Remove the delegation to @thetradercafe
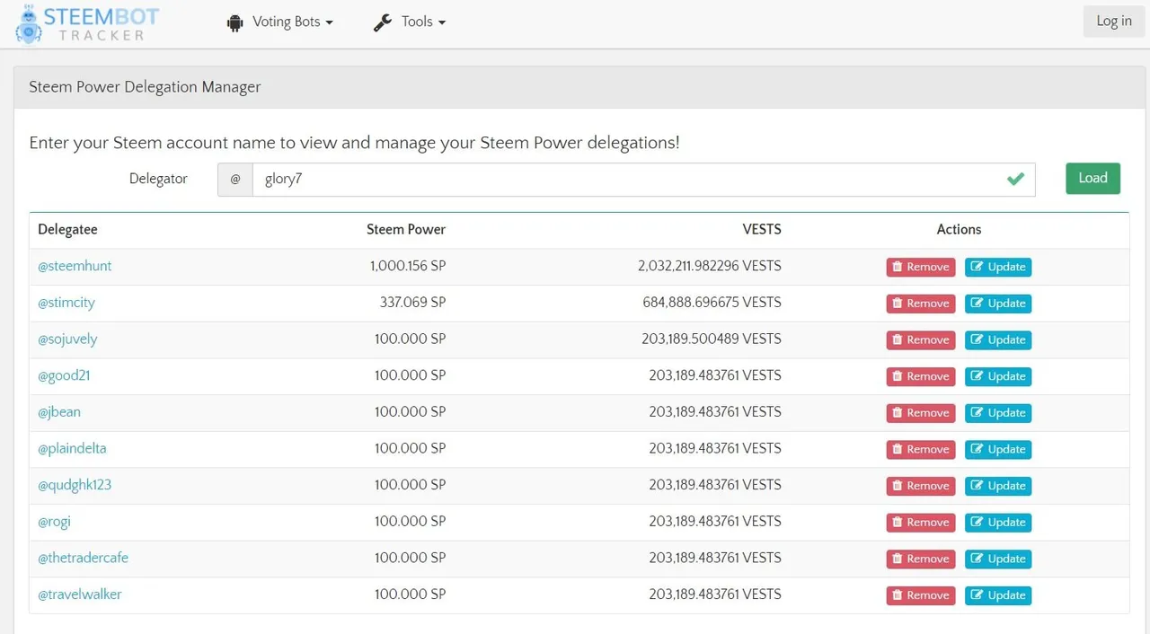 coord(921,559)
